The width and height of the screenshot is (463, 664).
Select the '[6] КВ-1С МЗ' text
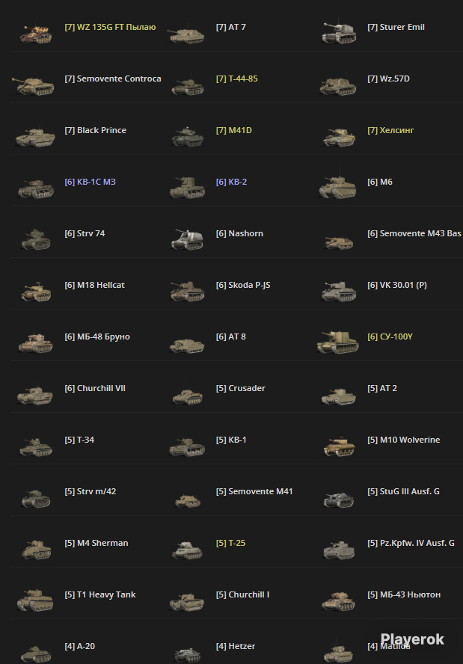point(91,182)
